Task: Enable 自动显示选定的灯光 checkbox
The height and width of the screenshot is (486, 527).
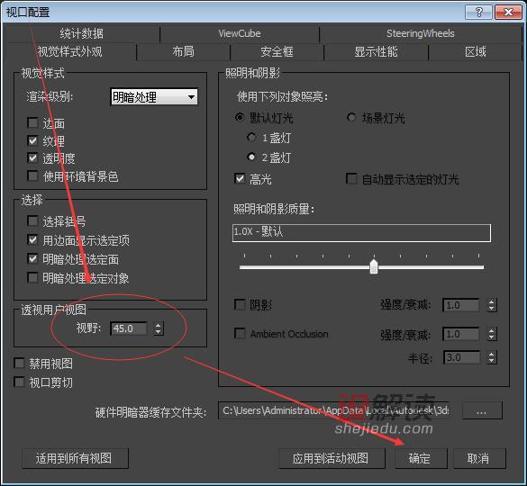Action: click(x=351, y=179)
